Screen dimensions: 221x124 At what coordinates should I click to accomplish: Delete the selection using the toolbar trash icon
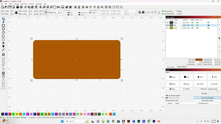[36, 7]
